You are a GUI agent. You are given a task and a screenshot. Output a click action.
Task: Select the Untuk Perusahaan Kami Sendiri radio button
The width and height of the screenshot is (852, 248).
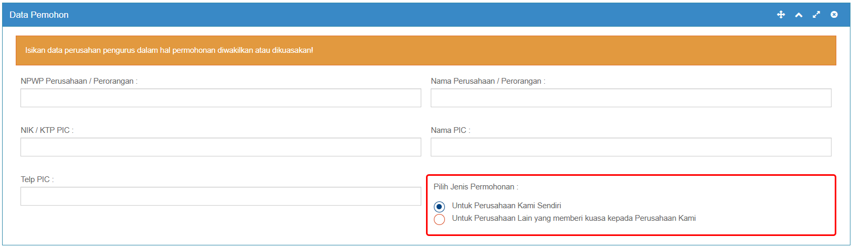coord(440,207)
